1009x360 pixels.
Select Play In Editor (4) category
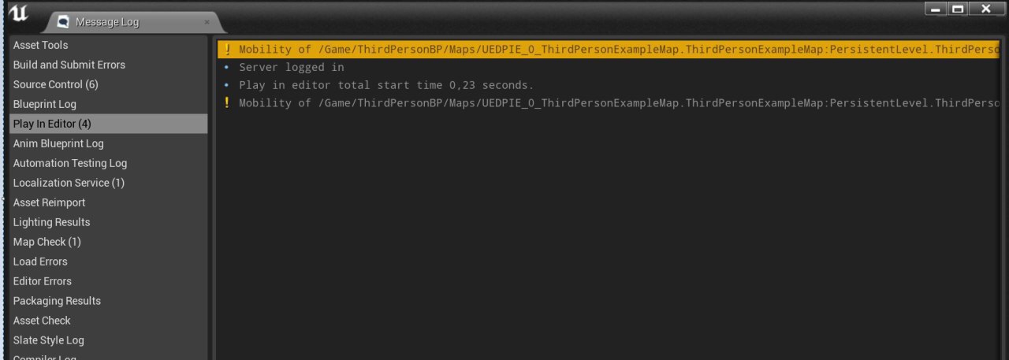point(53,124)
